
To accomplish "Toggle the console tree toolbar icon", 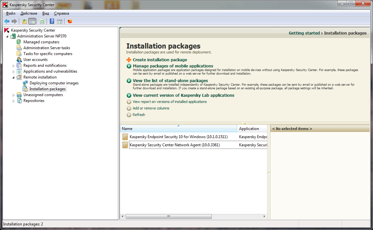I will pyautogui.click(x=32, y=22).
